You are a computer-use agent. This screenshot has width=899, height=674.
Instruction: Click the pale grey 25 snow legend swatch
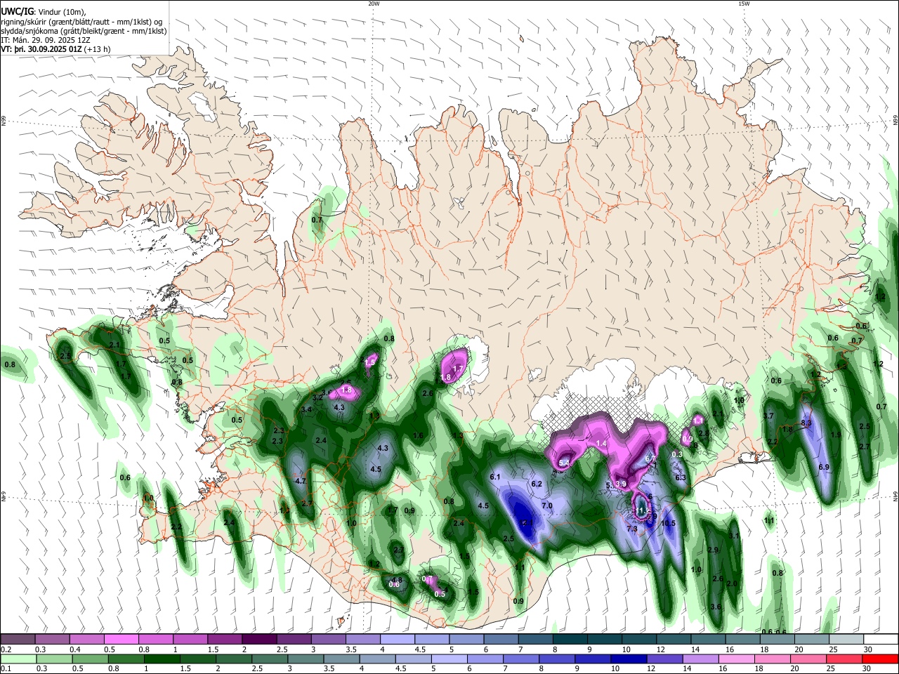pyautogui.click(x=846, y=639)
